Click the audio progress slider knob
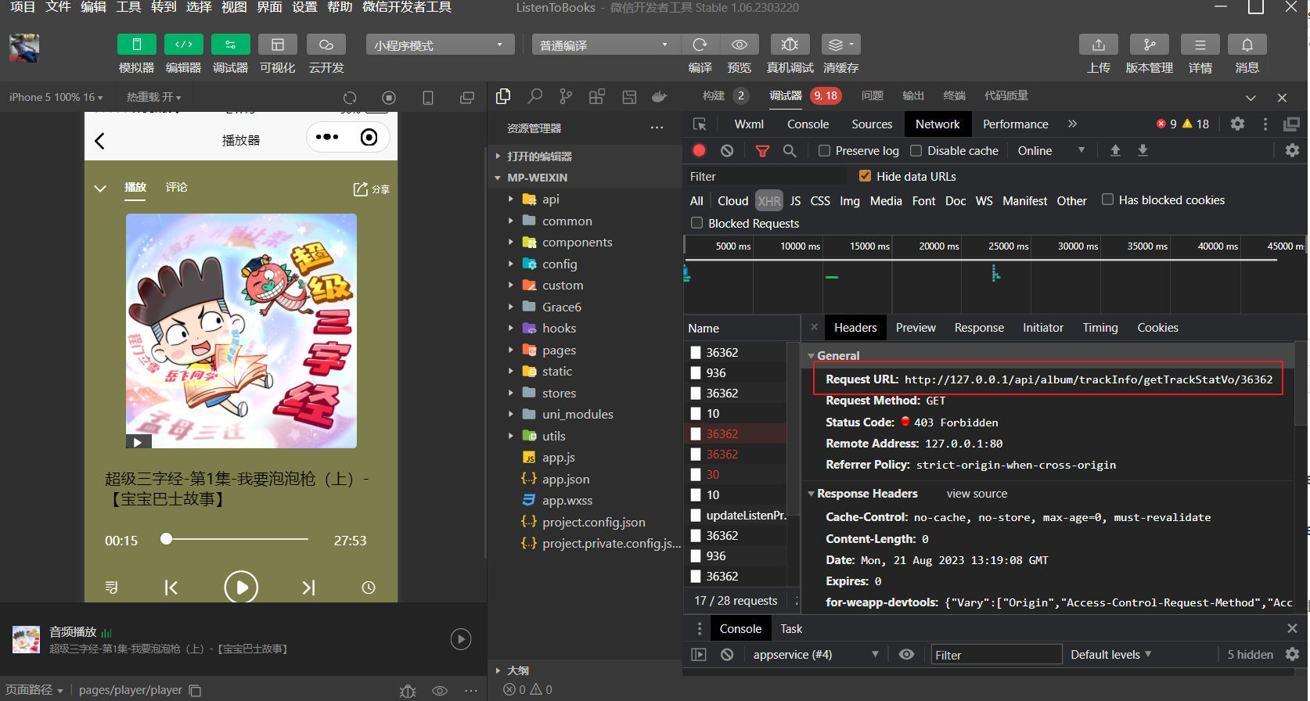 click(x=166, y=539)
